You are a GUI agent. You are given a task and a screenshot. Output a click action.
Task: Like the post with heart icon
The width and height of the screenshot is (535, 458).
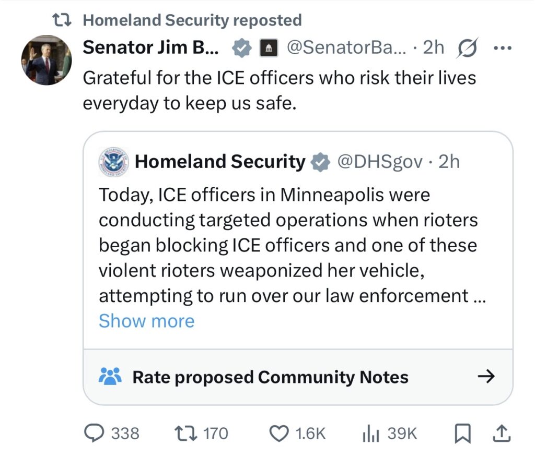coord(281,433)
